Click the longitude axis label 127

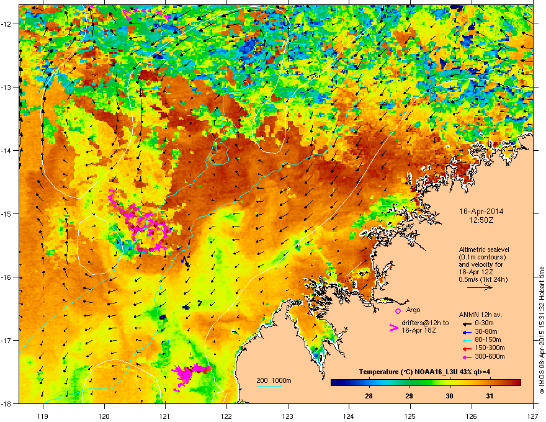[533, 416]
